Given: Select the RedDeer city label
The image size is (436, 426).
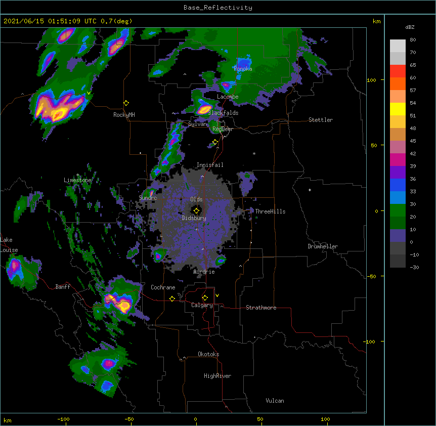Looking at the screenshot, I should click(x=223, y=129).
